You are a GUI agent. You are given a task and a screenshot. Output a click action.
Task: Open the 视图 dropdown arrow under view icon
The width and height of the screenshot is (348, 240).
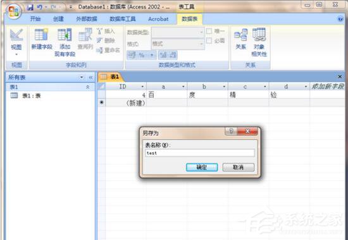(x=16, y=54)
